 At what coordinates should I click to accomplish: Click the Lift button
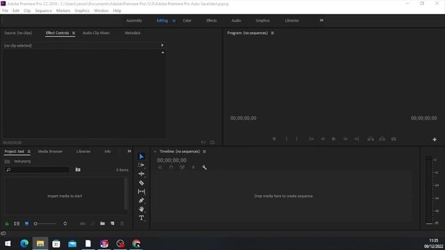371,139
